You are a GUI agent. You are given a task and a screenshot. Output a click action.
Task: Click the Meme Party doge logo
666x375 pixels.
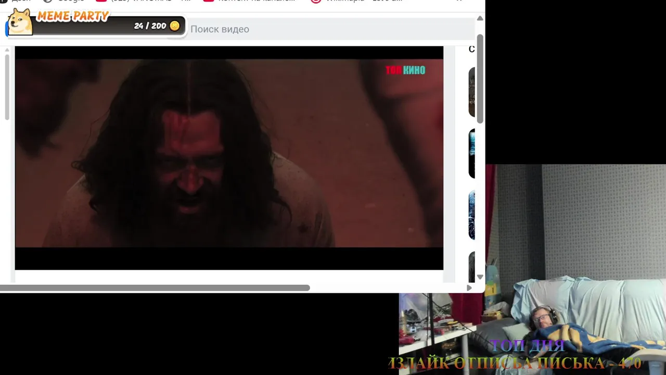coord(20,22)
